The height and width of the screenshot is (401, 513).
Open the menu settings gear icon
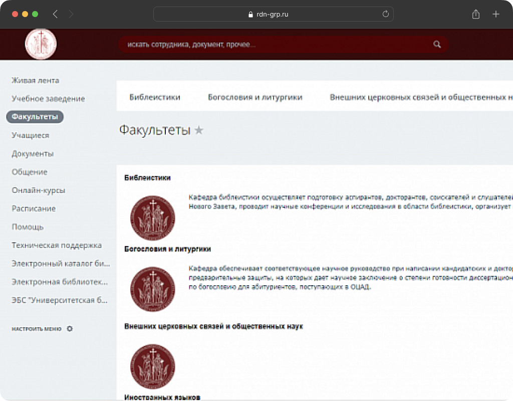[x=70, y=329]
